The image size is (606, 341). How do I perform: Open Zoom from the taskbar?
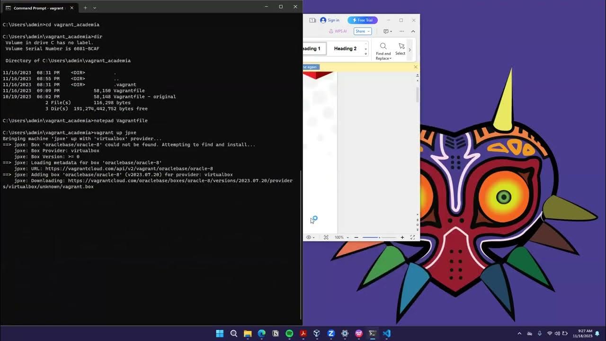[331, 333]
